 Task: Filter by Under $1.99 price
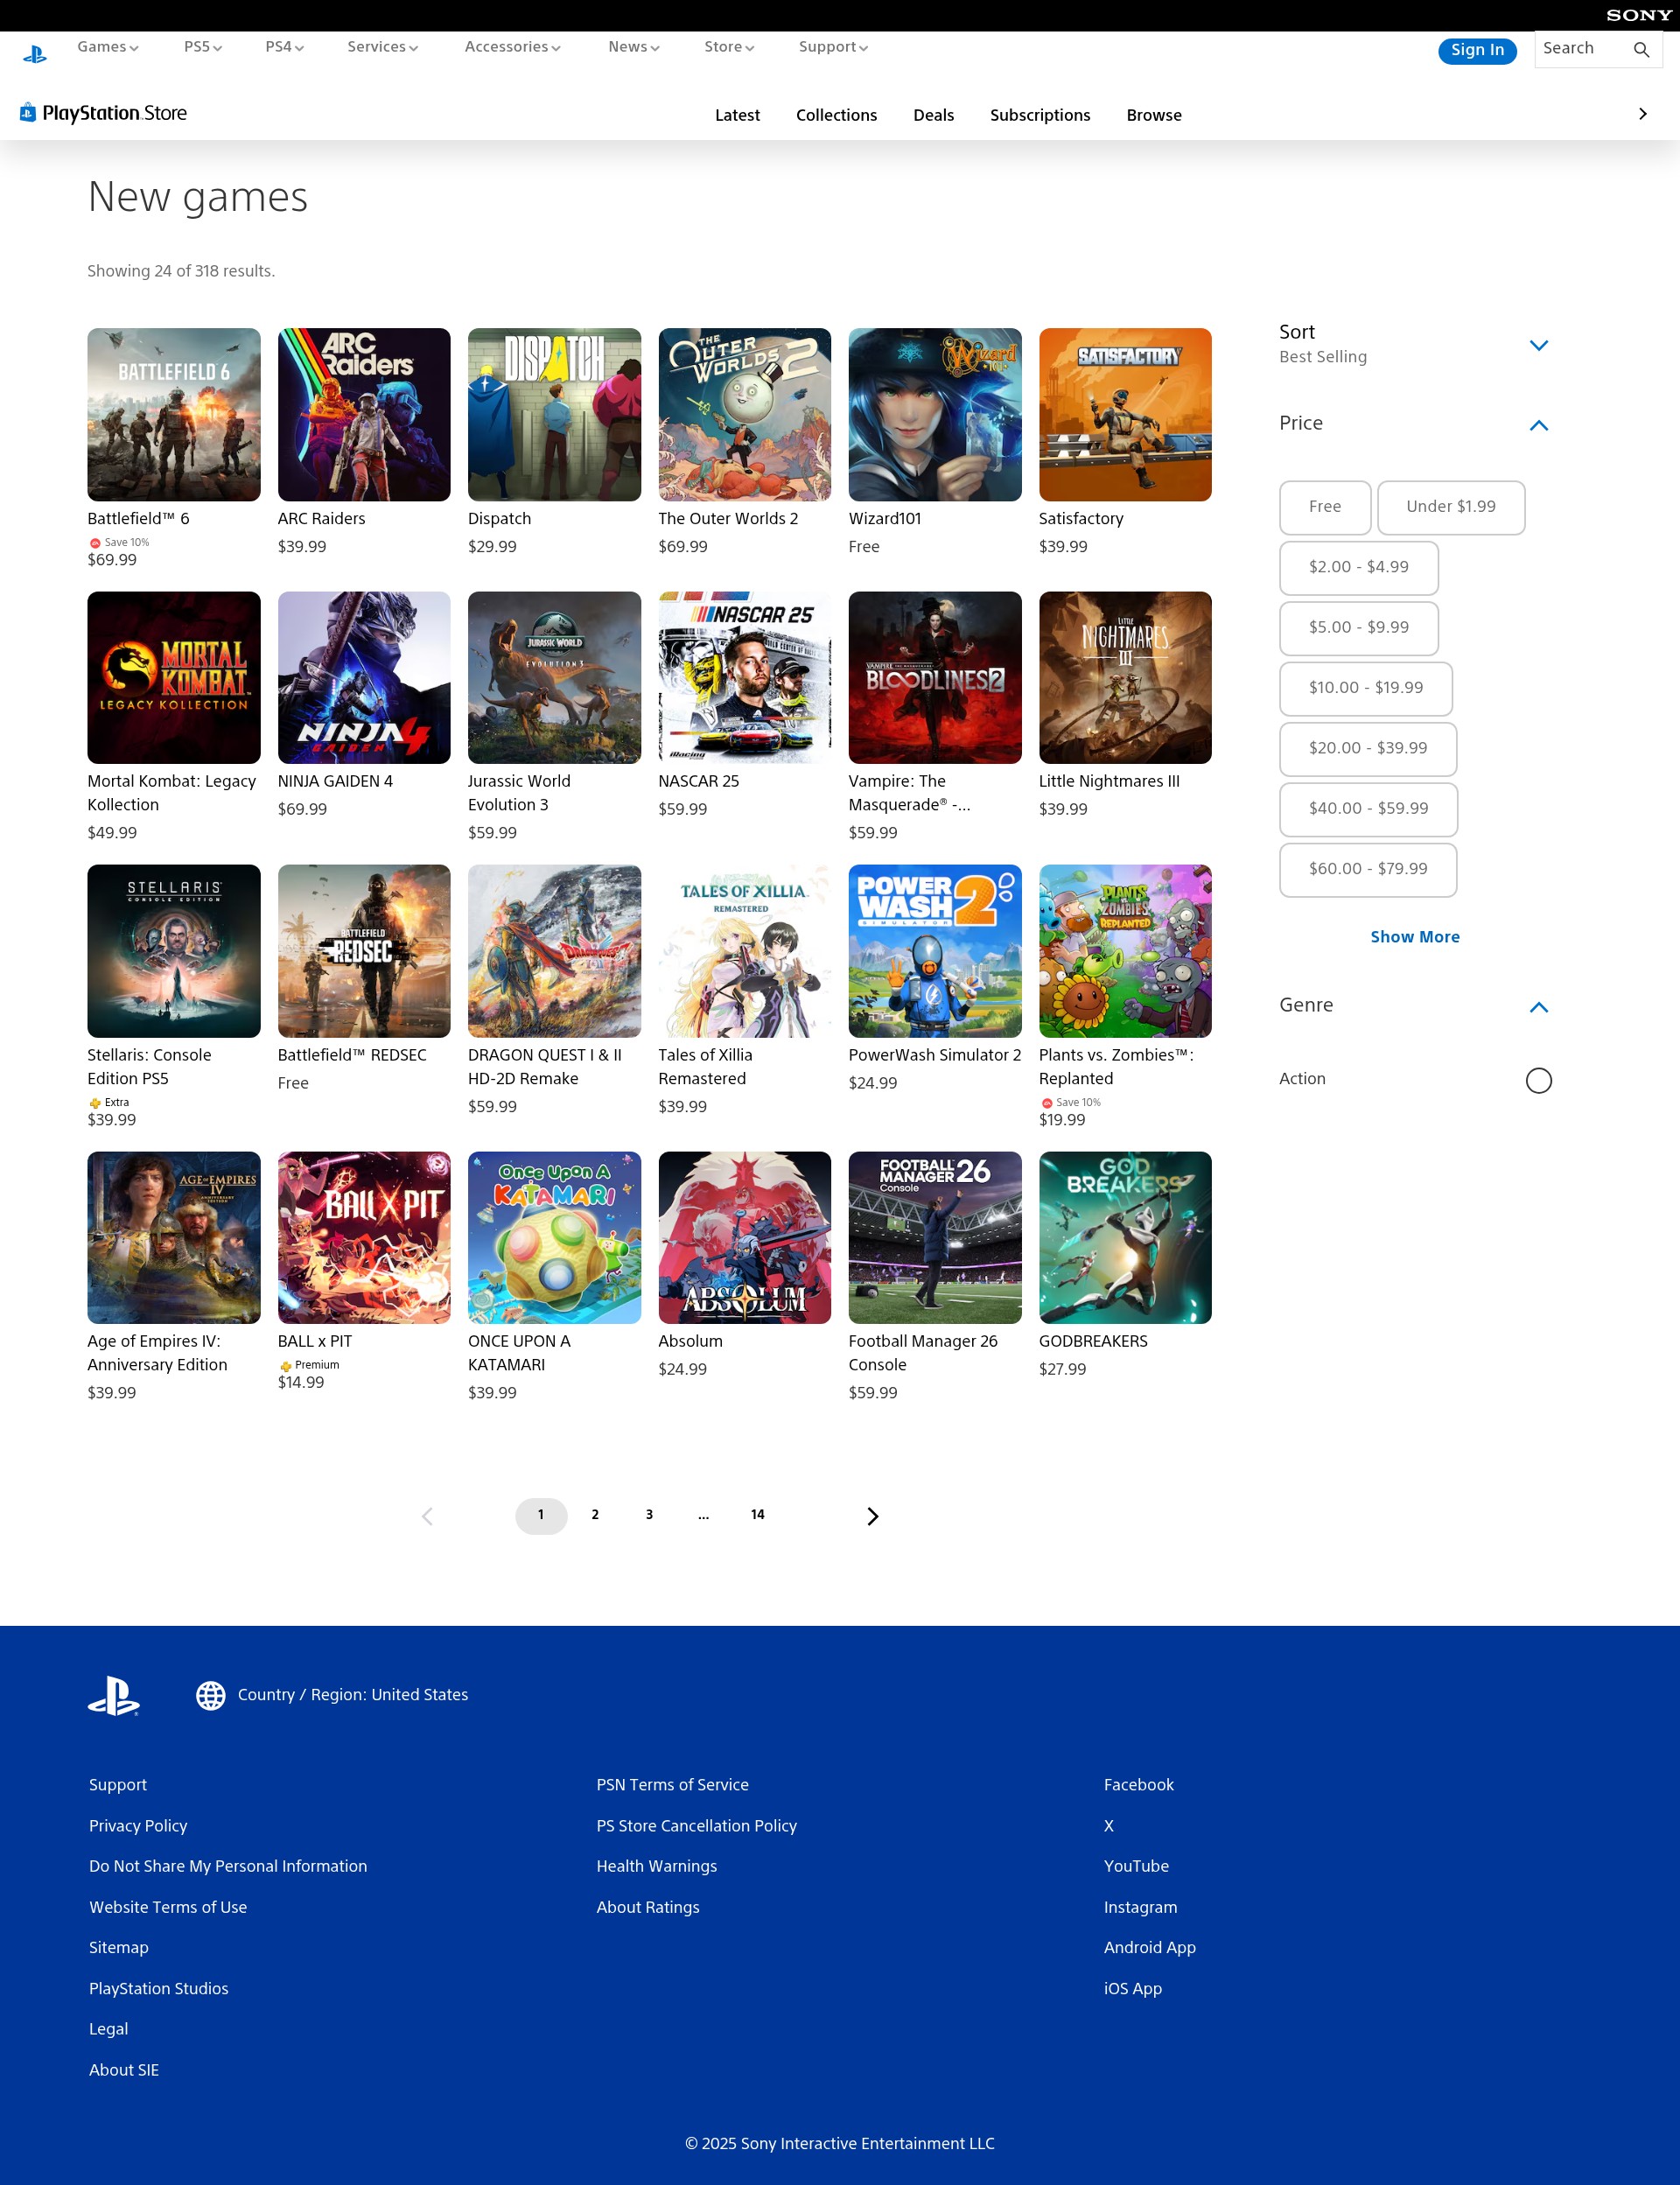1451,507
